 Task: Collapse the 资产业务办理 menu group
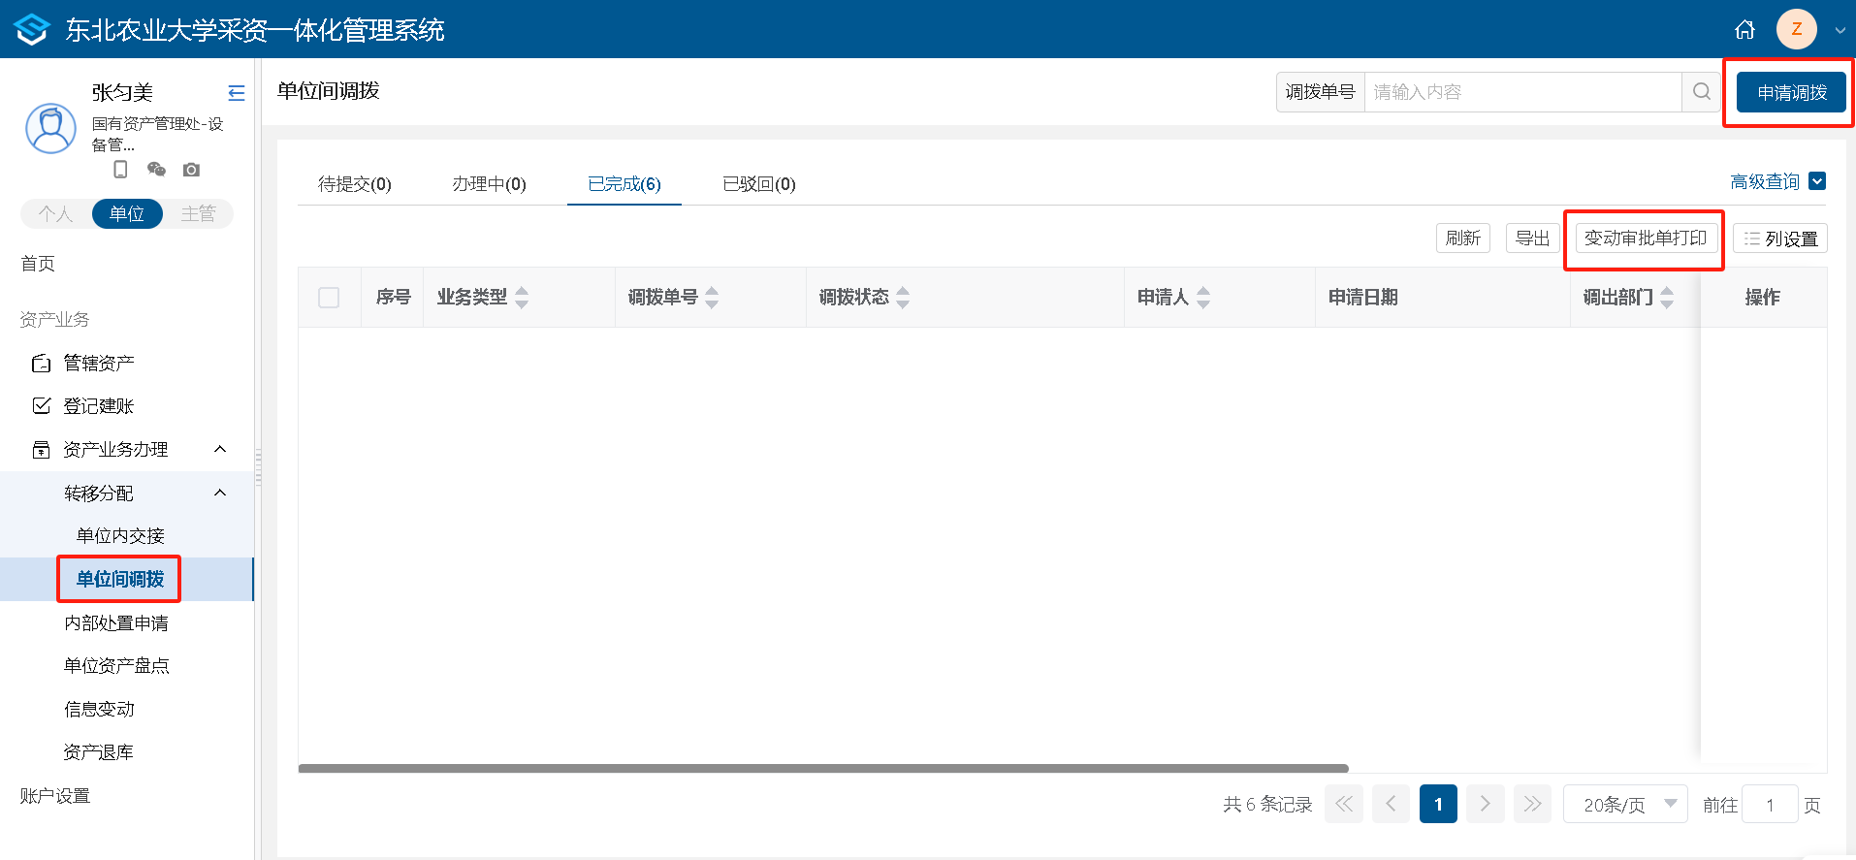click(x=220, y=449)
